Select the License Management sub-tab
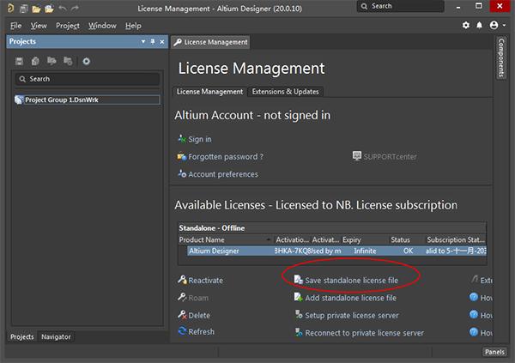The image size is (515, 363). [209, 92]
